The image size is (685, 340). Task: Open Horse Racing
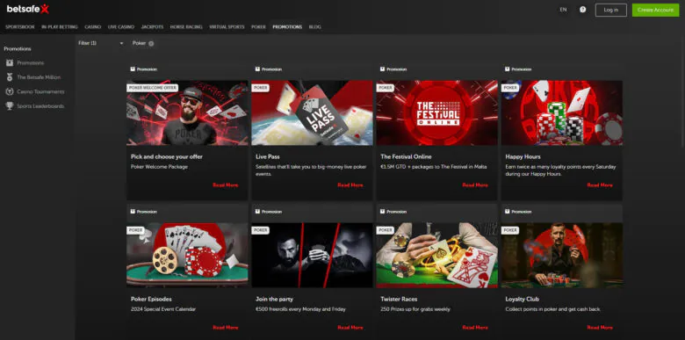pos(186,27)
